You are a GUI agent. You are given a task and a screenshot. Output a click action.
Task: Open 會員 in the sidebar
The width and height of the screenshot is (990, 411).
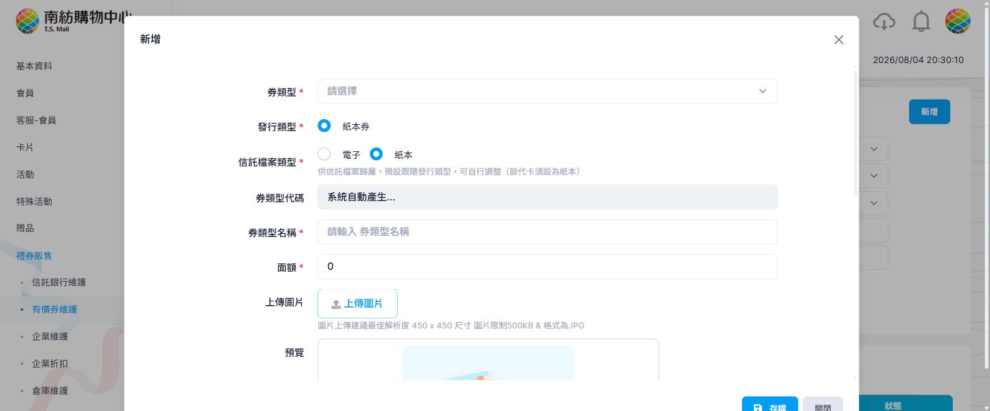tap(25, 93)
